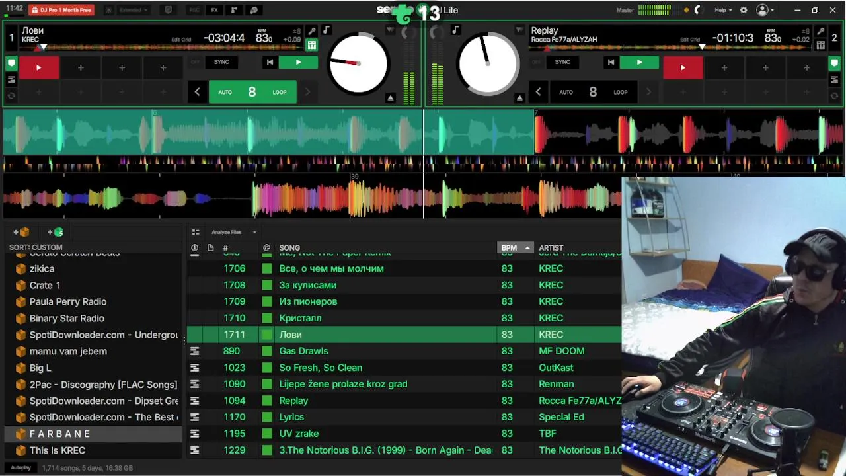Click the shield icon in top toolbar
This screenshot has width=846, height=476.
(x=168, y=10)
